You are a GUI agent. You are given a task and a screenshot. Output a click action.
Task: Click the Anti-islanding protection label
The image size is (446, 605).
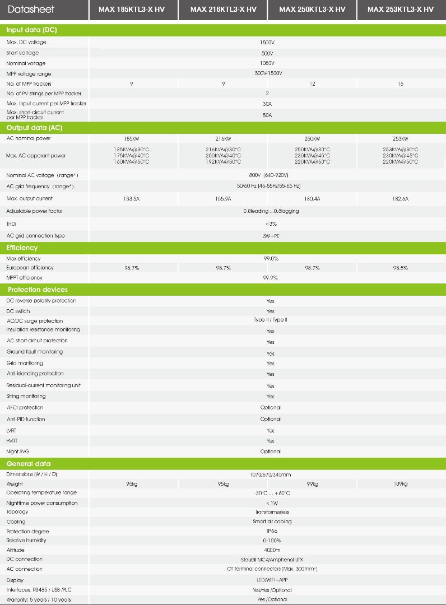[x=35, y=374]
